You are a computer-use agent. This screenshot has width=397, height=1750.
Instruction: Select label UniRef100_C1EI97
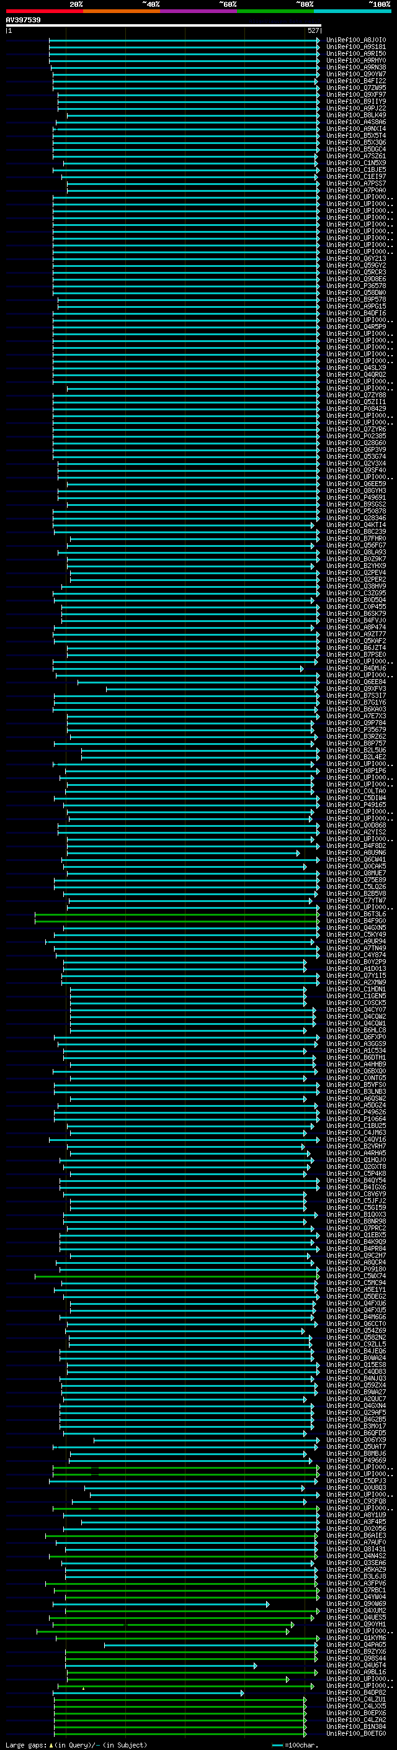point(356,177)
